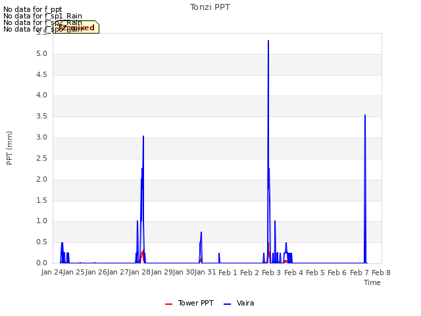Screen dimensions: 421x316
Task: Click the Jan 28 x-axis tick label
Action: pos(139,273)
